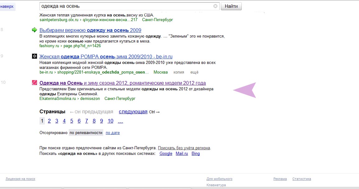Viewport: 359px width, 189px height.
Task: Click the Найти search button
Action: [x=231, y=6]
